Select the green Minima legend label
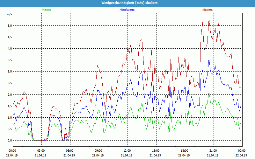This screenshot has height=159, width=255. coord(46,10)
